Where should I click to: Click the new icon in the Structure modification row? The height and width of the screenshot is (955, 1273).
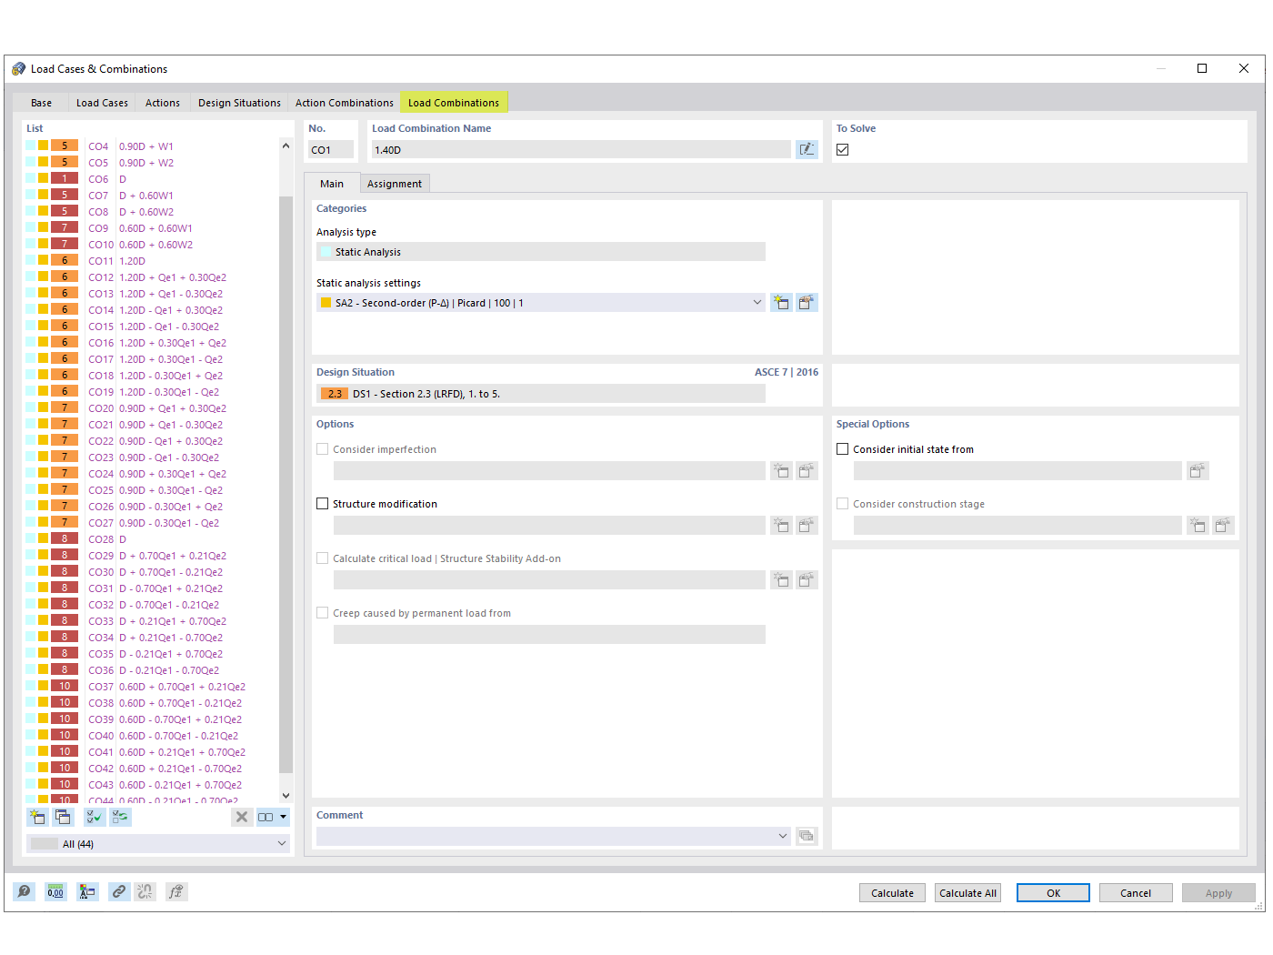781,526
